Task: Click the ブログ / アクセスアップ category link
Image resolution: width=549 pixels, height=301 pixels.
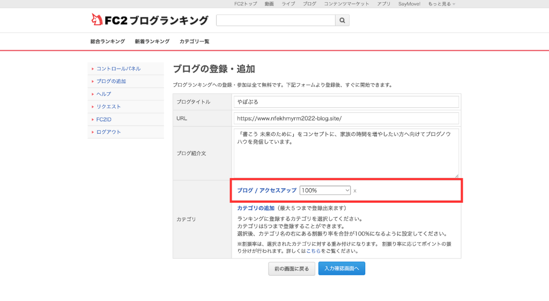Action: click(x=267, y=190)
